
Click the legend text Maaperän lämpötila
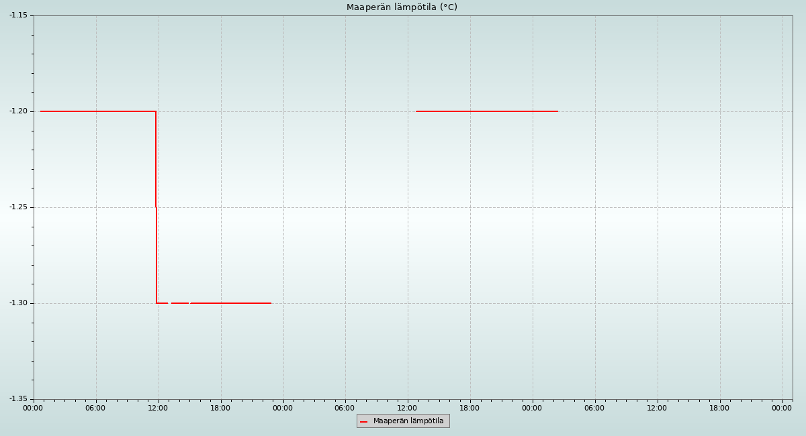[408, 421]
